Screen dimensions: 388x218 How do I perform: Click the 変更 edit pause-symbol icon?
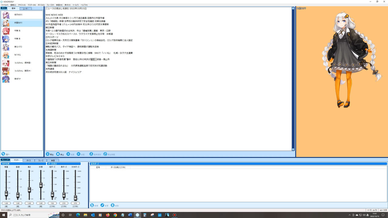click(x=102, y=205)
